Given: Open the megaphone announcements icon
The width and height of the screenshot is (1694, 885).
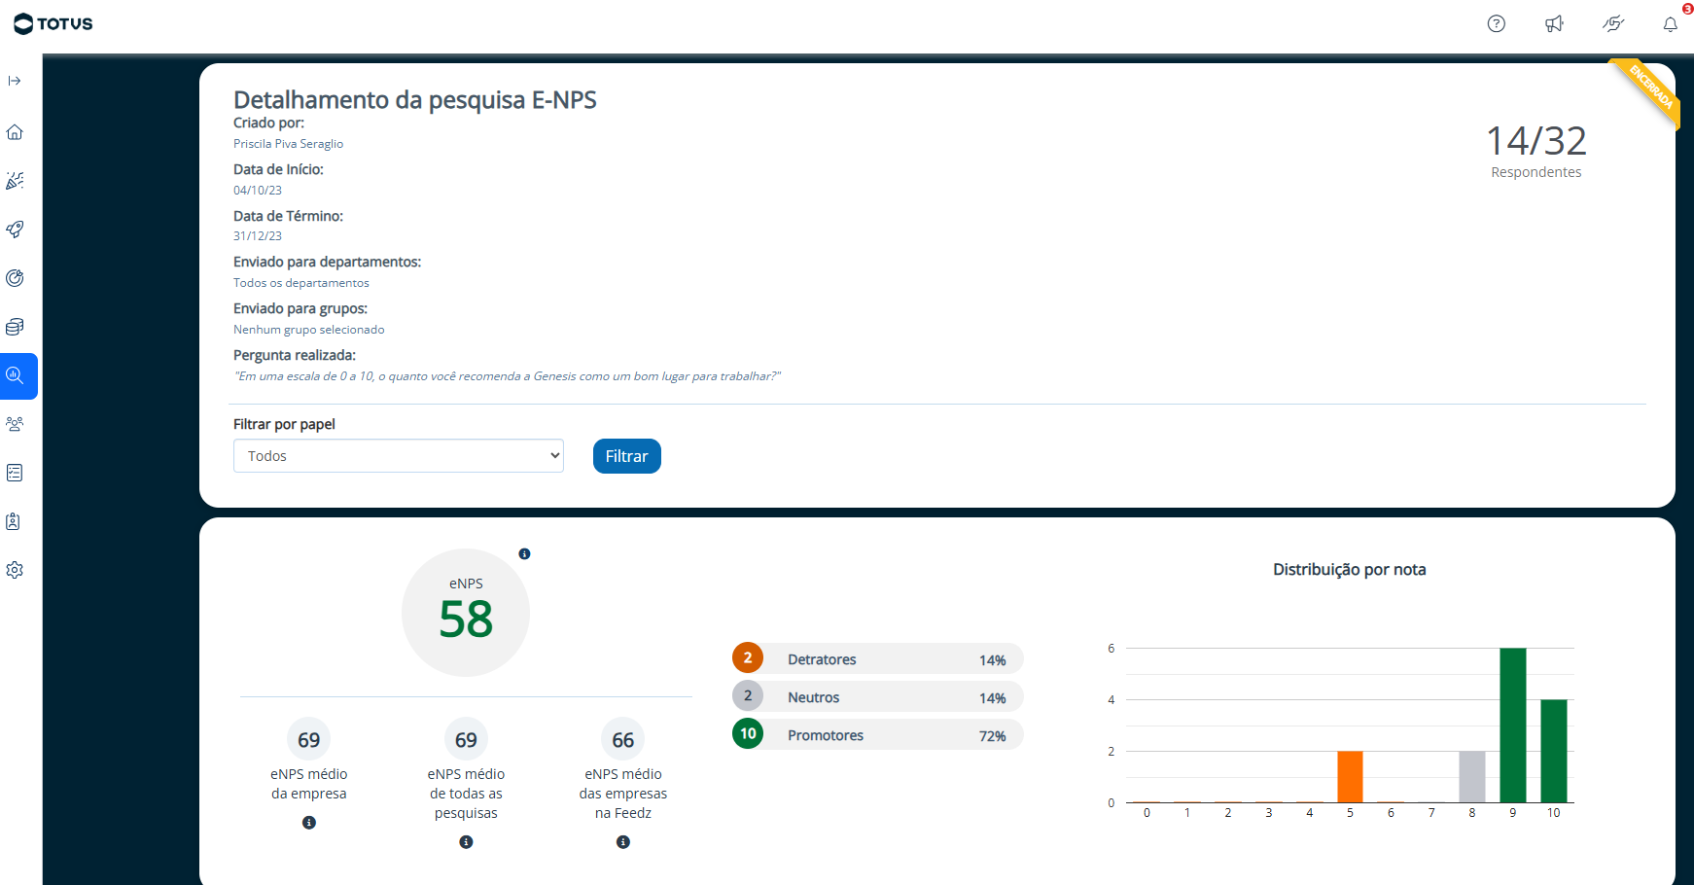Looking at the screenshot, I should click(1554, 24).
